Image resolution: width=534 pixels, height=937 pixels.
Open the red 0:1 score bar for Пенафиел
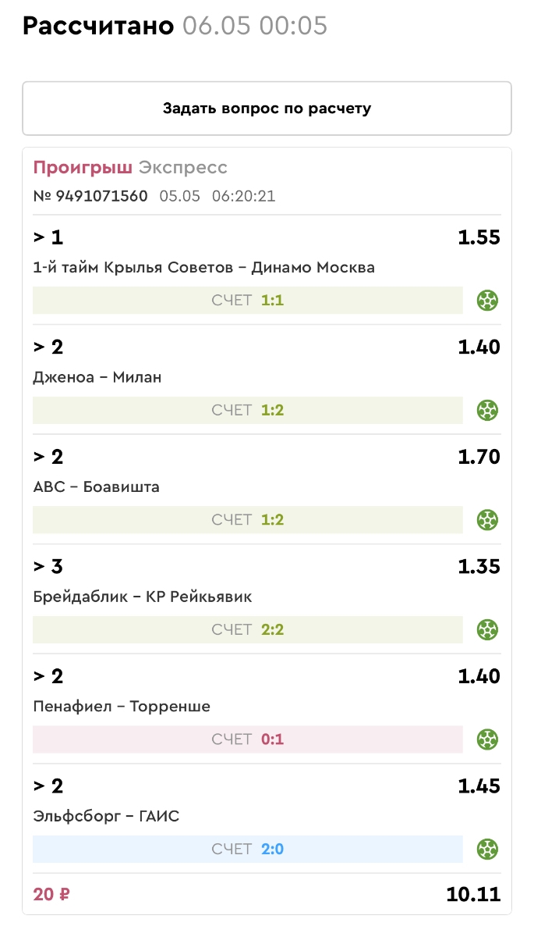248,739
